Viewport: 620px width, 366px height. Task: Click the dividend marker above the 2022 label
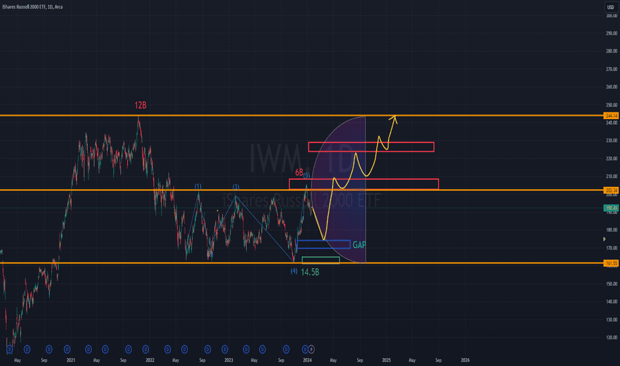click(146, 349)
